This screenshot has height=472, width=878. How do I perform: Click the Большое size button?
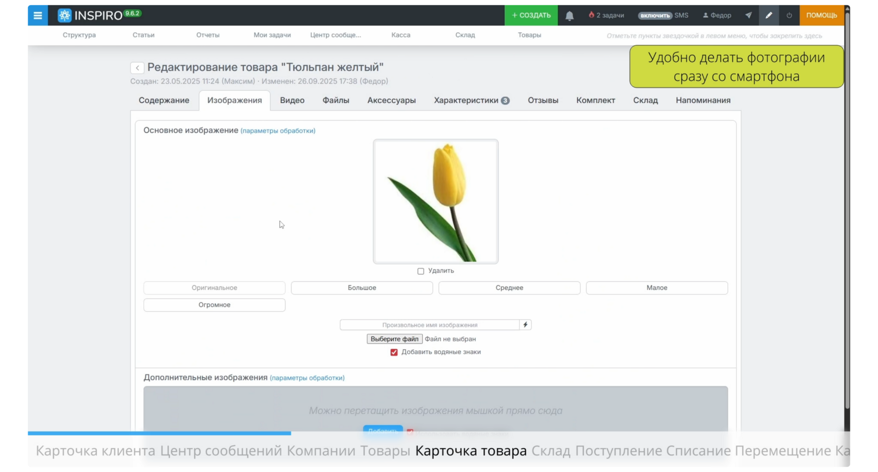pos(362,288)
